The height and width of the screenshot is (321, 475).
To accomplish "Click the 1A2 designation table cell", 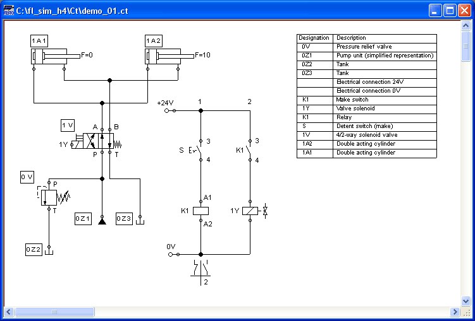I will 315,144.
